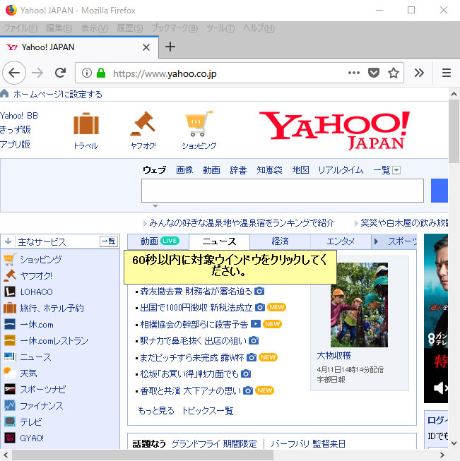Click ヤフオク! in the services sidebar
Screen dimensions: 460x461
pyautogui.click(x=36, y=276)
